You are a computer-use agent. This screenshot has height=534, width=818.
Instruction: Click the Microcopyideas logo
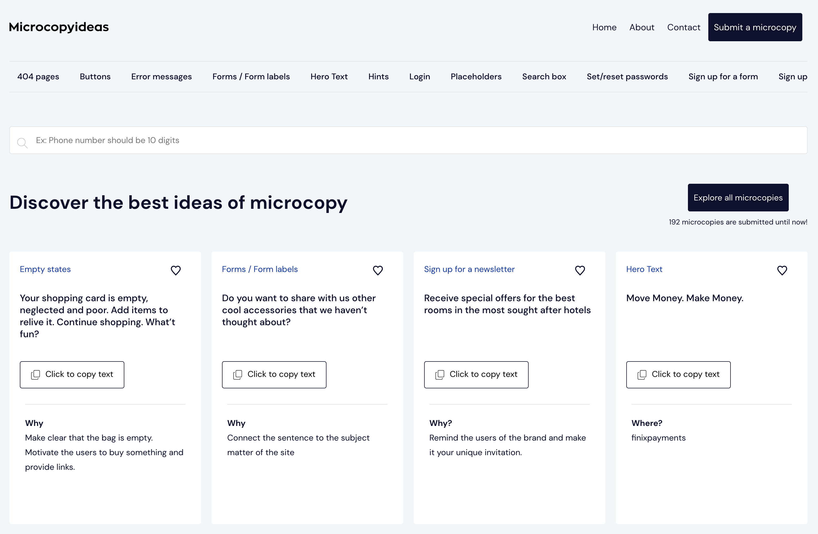pos(59,27)
